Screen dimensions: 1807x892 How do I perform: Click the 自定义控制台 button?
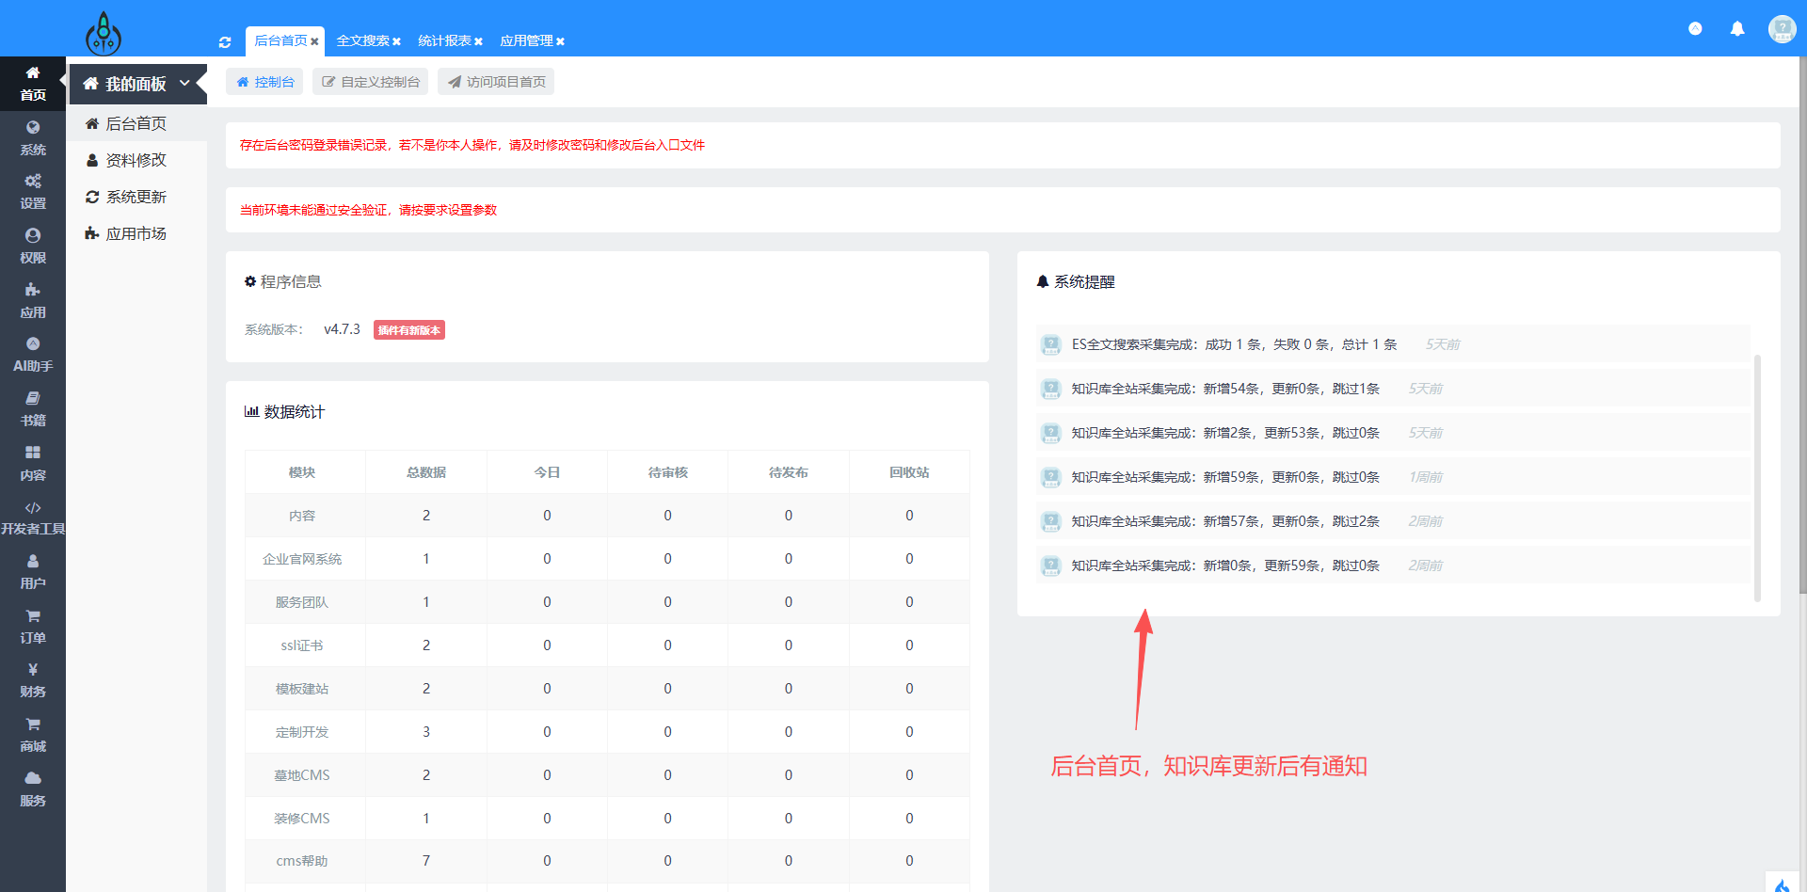[370, 82]
